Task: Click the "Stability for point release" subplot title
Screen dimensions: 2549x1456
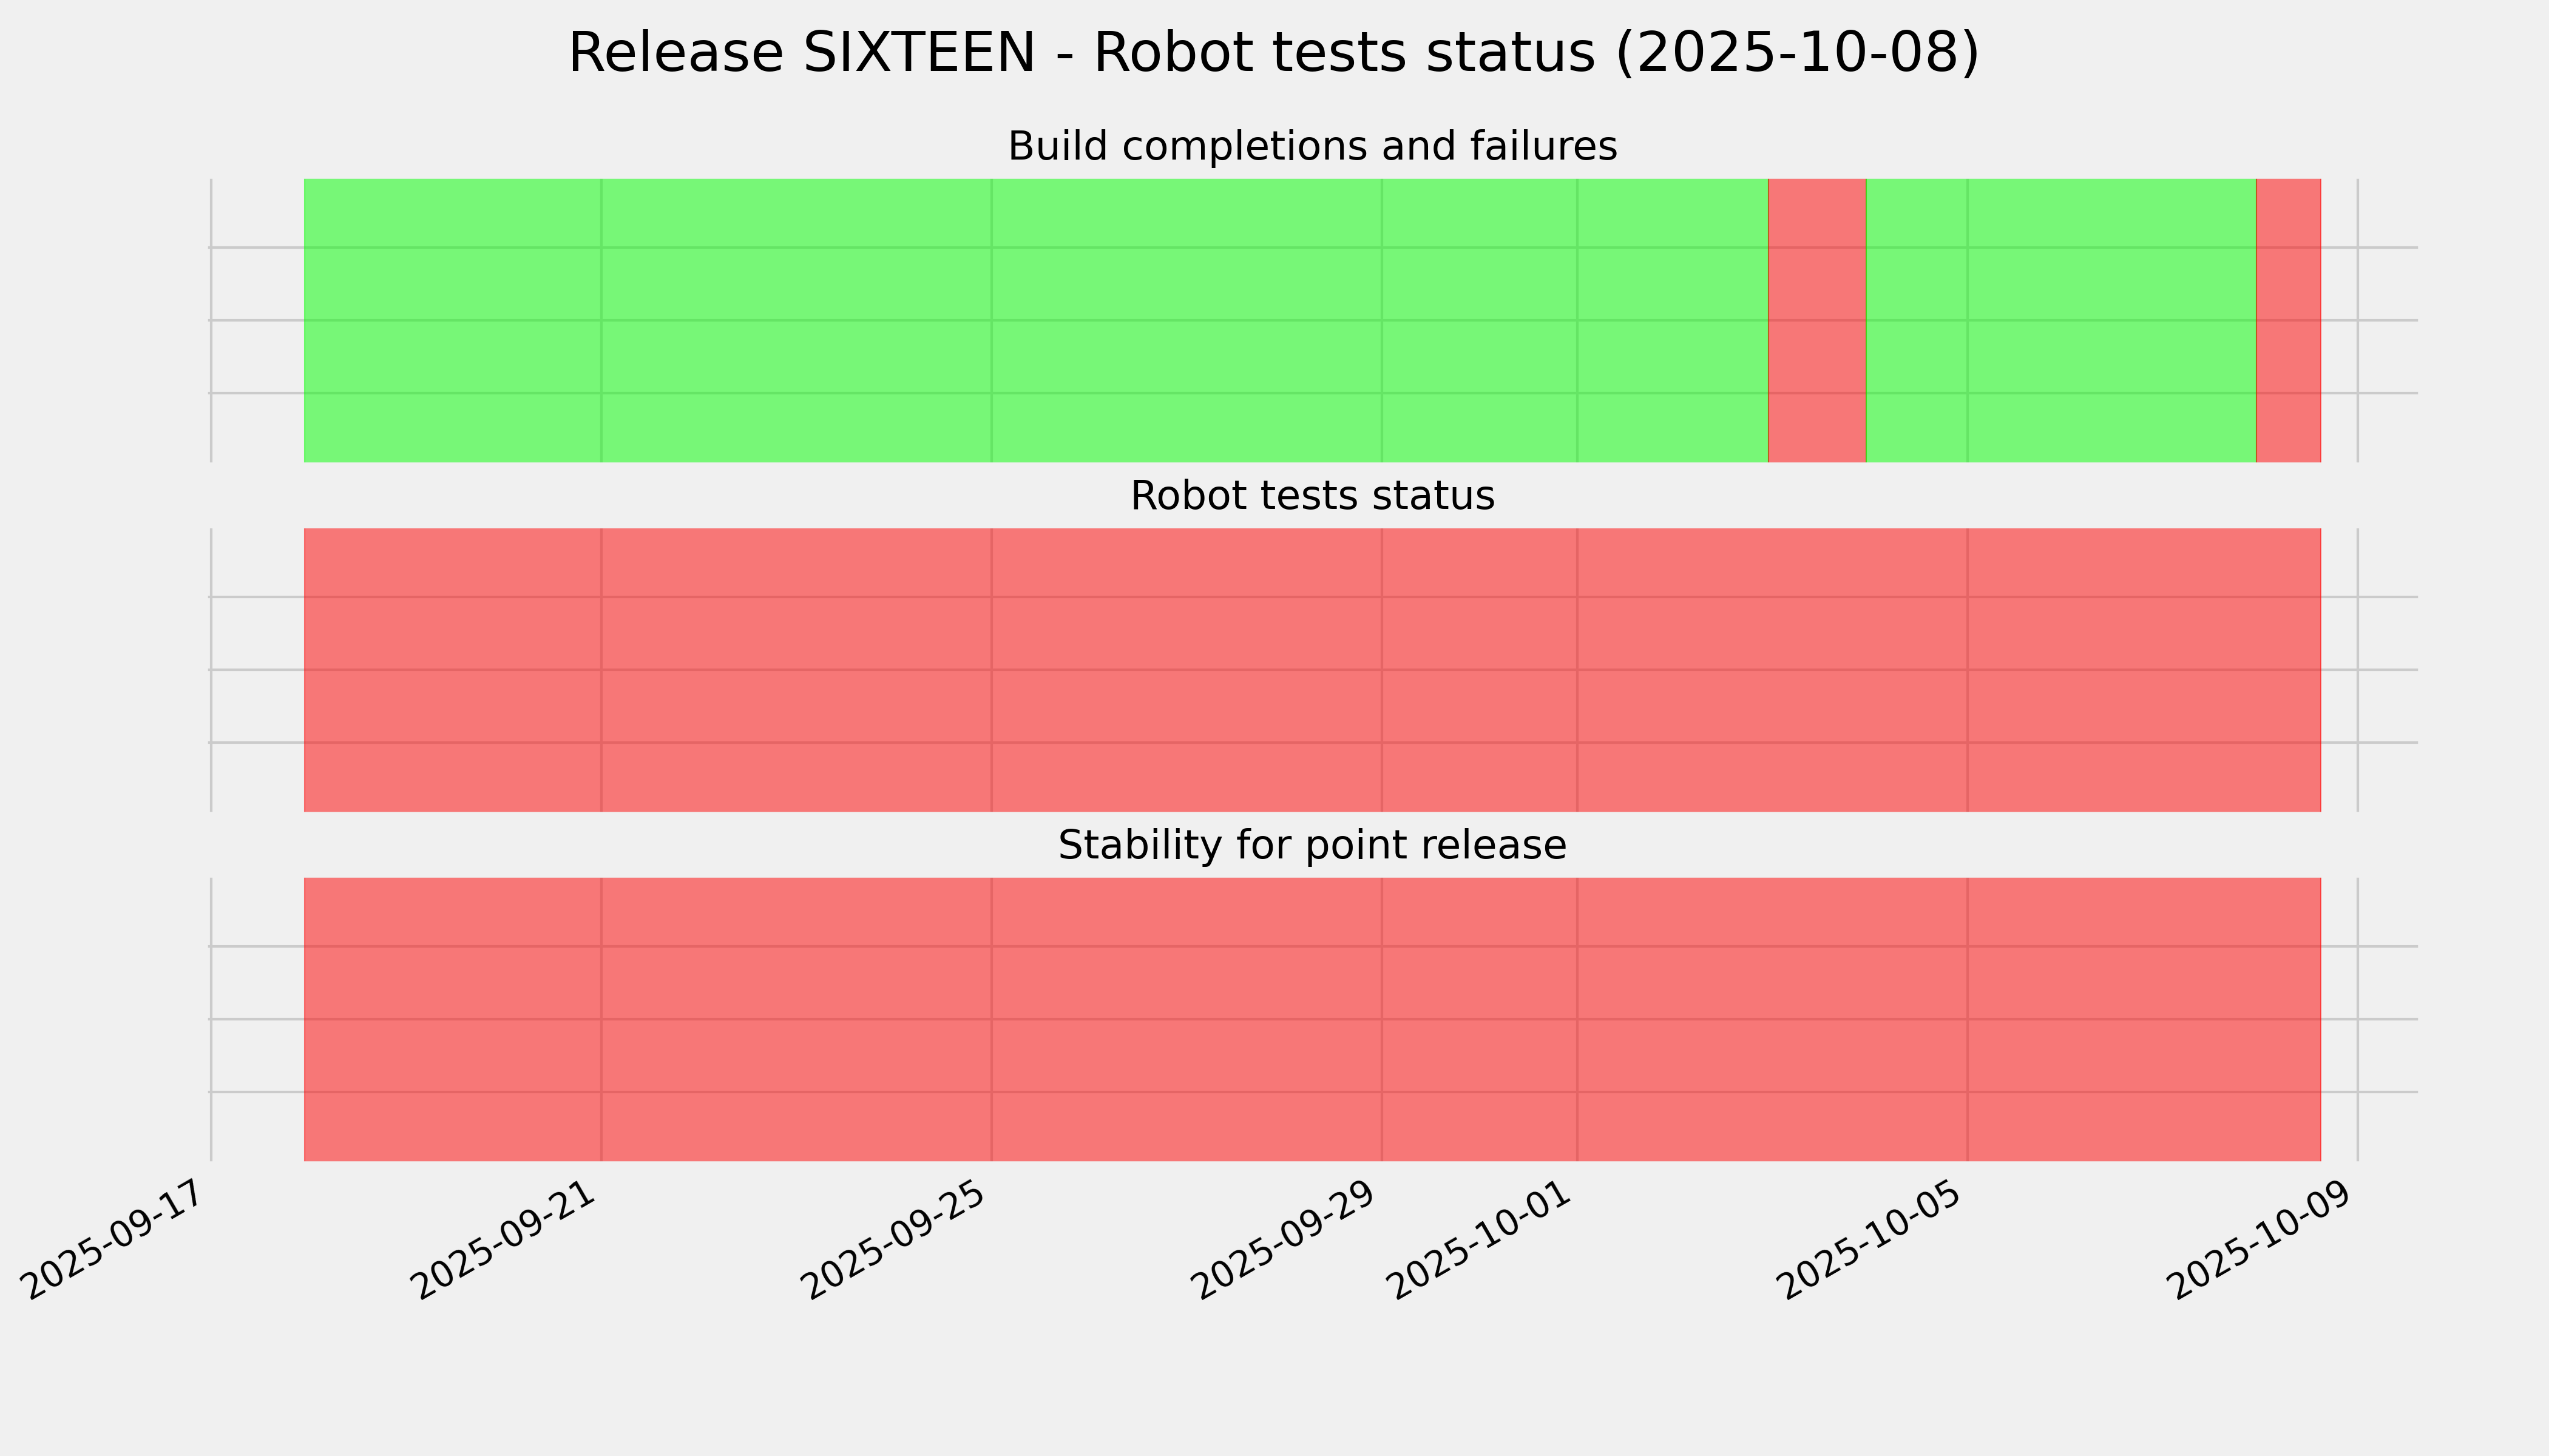Action: (x=1312, y=846)
